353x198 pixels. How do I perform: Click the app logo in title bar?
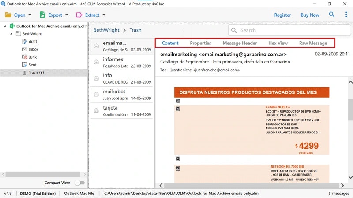(3, 4)
